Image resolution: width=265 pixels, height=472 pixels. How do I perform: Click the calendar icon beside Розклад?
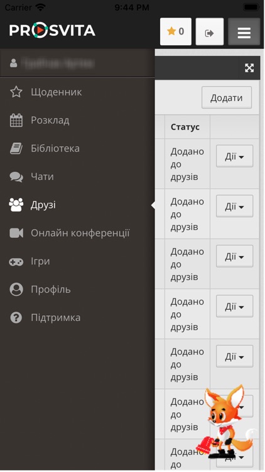tap(16, 120)
